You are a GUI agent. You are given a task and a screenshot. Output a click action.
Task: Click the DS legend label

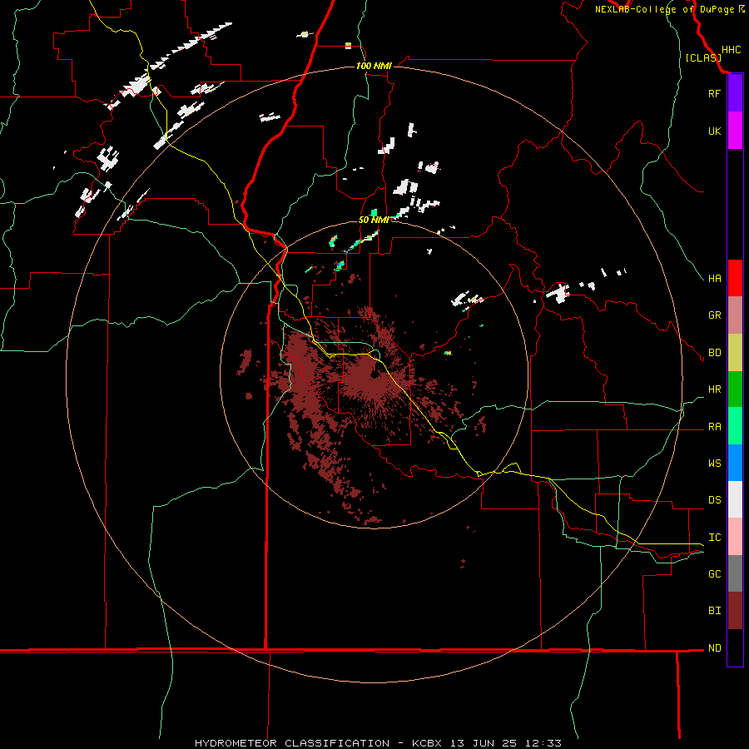(714, 500)
